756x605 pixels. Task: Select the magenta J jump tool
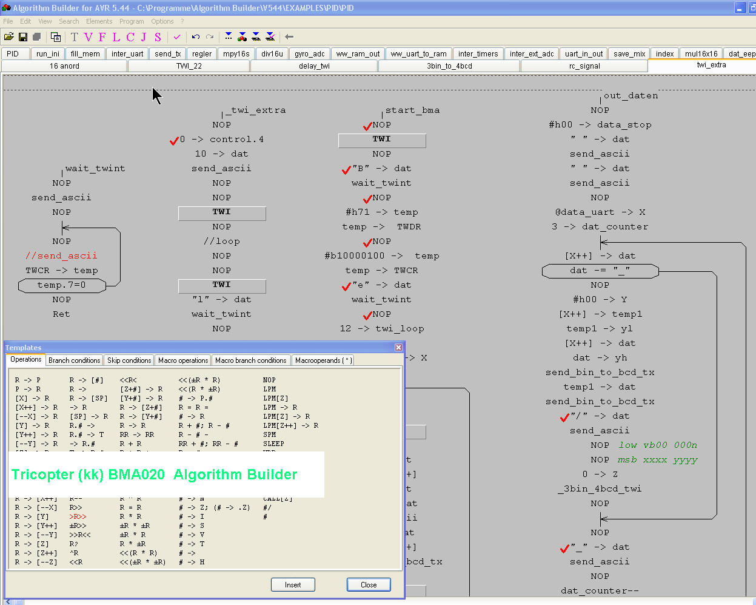144,37
